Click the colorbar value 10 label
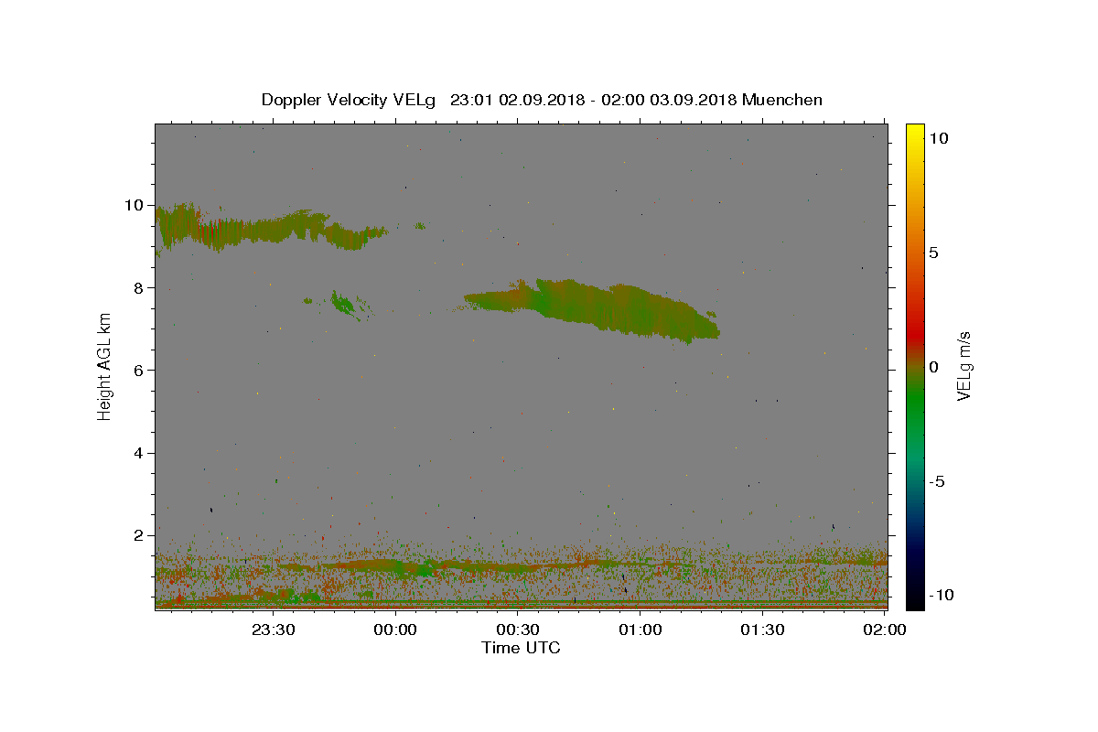 pos(940,138)
